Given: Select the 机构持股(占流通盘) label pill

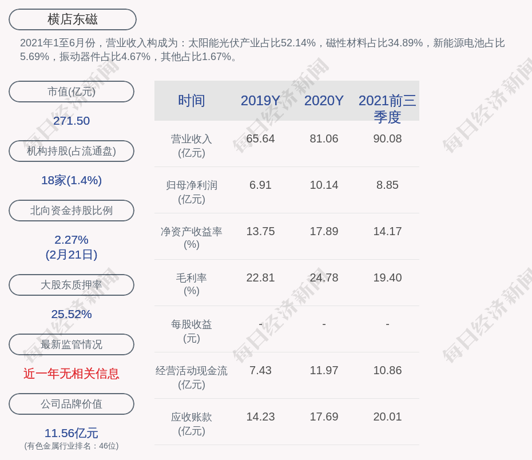Looking at the screenshot, I should (x=72, y=151).
